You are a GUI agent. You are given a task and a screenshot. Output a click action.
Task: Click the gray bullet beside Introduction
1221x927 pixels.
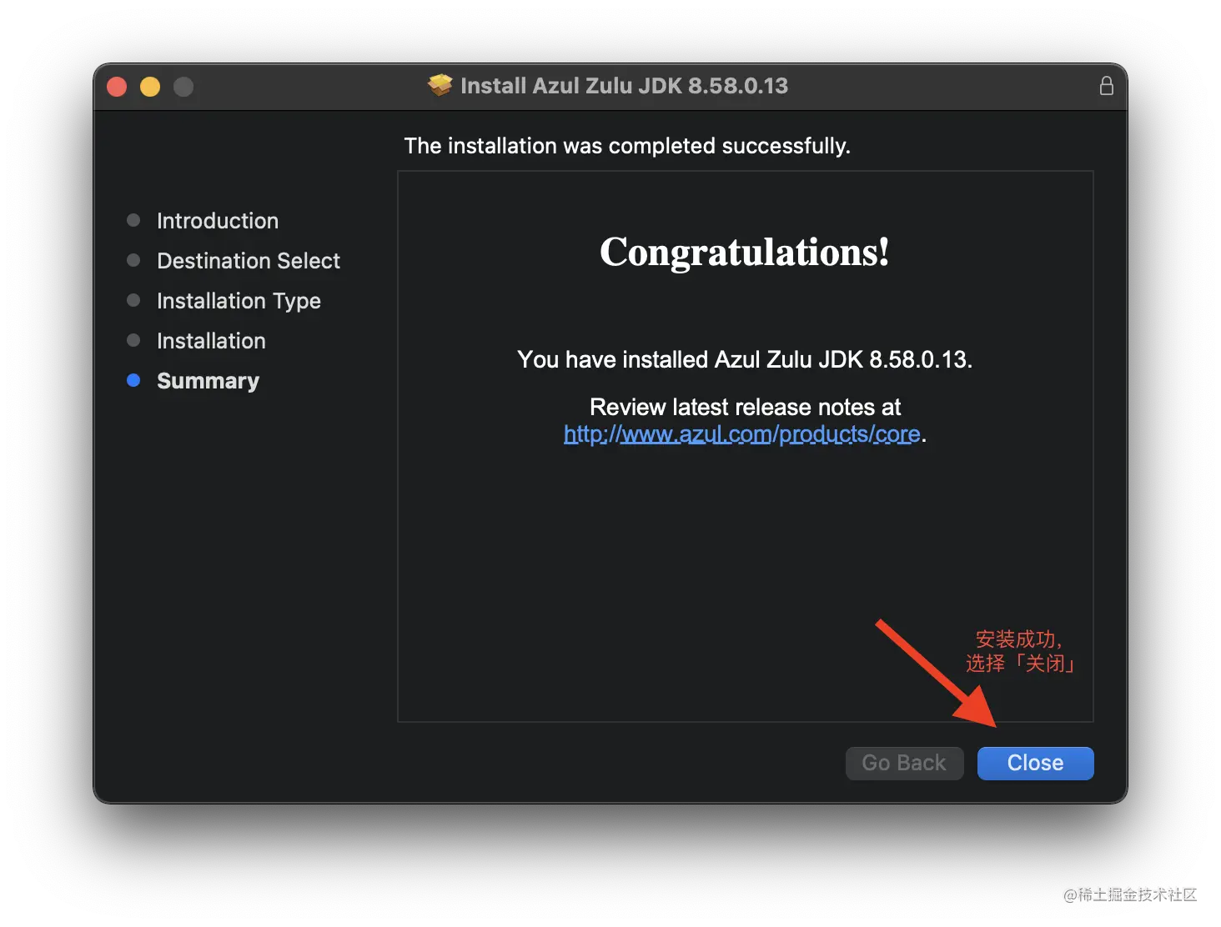pyautogui.click(x=133, y=220)
